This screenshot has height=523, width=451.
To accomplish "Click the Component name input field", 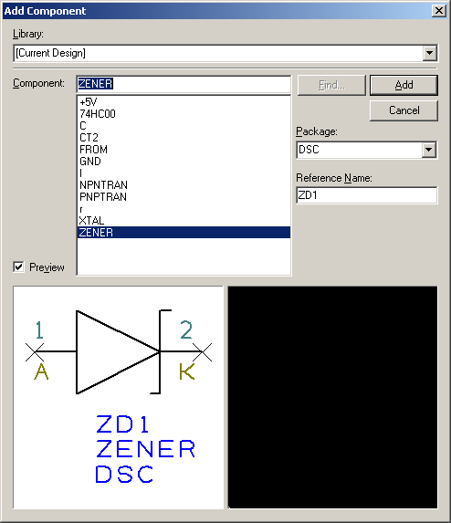I will [x=184, y=84].
